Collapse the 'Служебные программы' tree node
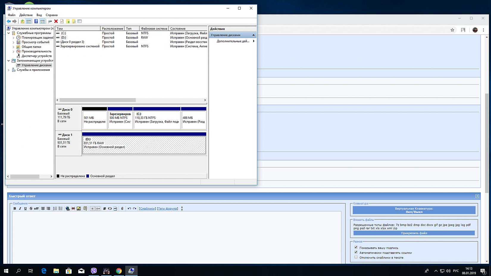The image size is (491, 276). click(9, 33)
